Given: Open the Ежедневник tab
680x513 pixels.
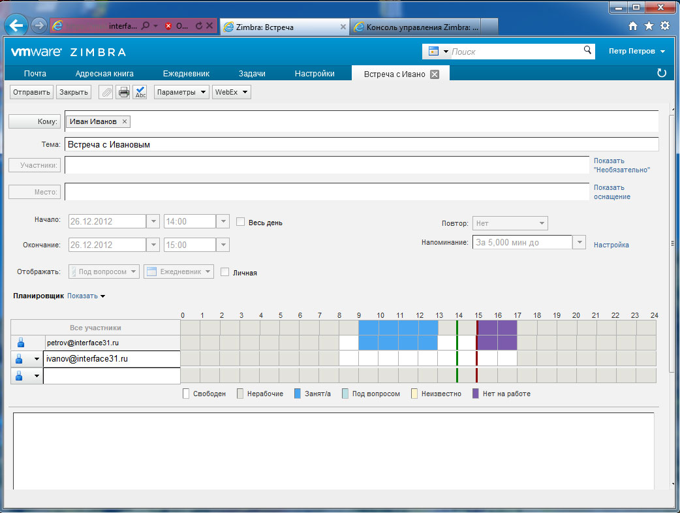Looking at the screenshot, I should (x=186, y=74).
